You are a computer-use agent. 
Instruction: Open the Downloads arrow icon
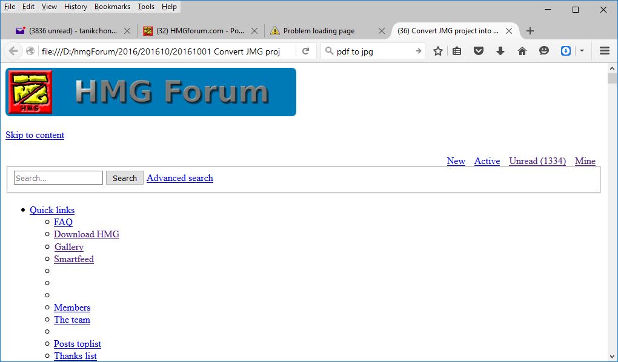pyautogui.click(x=500, y=51)
